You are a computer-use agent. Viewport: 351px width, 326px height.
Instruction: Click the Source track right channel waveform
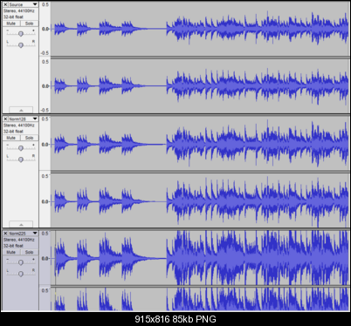pos(200,86)
